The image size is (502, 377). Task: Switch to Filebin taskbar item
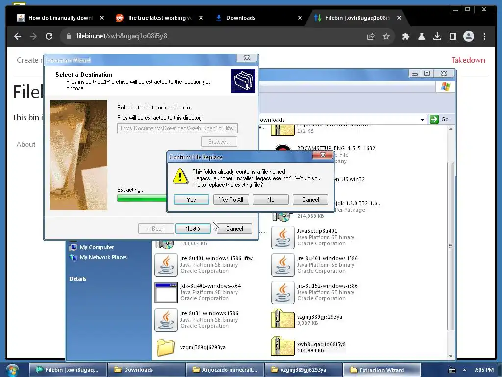click(x=68, y=370)
